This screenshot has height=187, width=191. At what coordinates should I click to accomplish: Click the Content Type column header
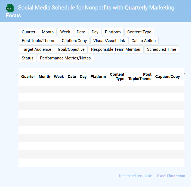point(117,77)
